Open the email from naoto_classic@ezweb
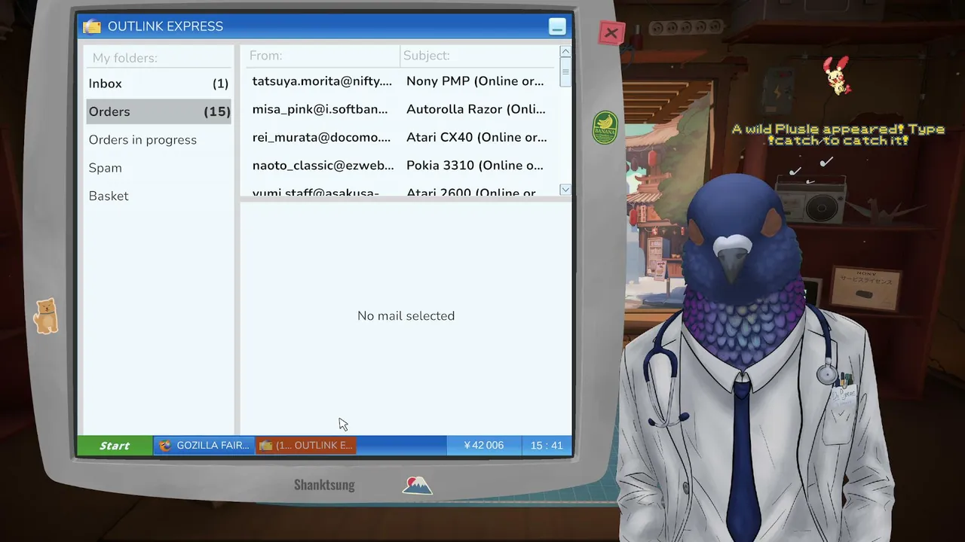Viewport: 965px width, 542px height. coord(323,166)
